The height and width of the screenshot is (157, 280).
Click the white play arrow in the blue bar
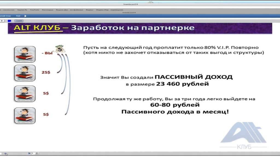tap(25, 16)
